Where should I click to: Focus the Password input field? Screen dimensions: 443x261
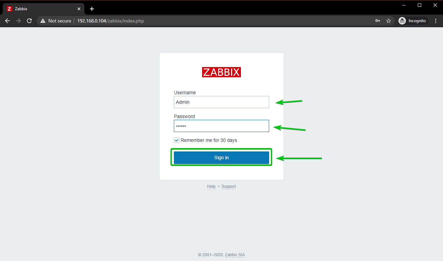pyautogui.click(x=221, y=126)
